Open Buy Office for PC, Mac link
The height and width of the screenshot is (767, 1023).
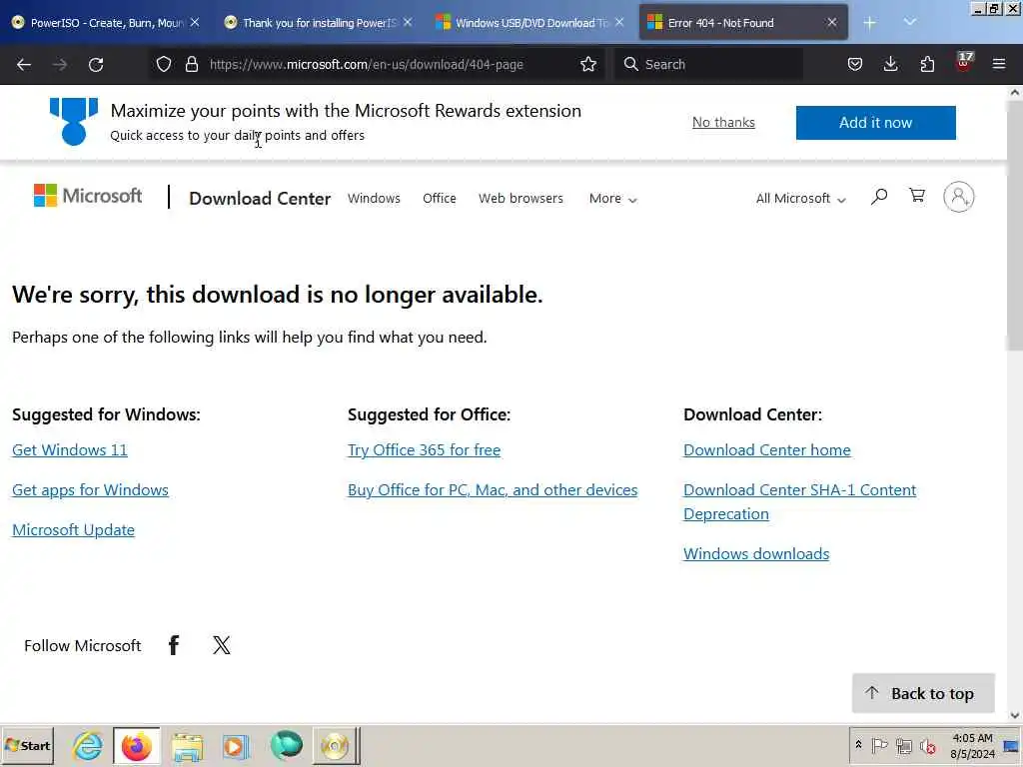(x=493, y=489)
